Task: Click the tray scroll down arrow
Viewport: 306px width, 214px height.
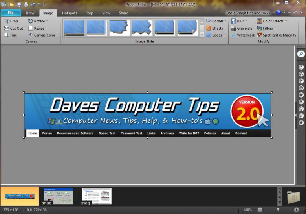Action: 279,202
